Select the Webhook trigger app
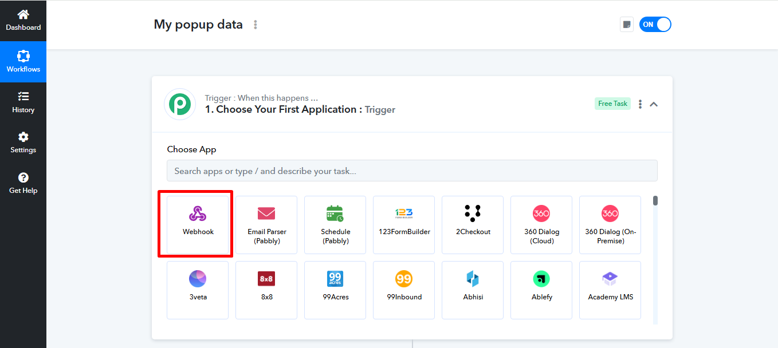 pyautogui.click(x=197, y=224)
